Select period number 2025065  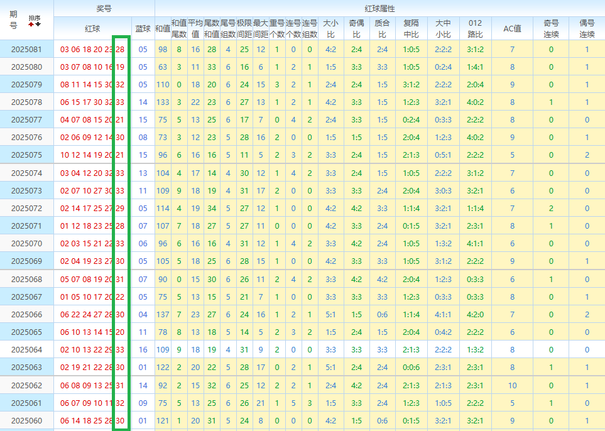(x=26, y=332)
